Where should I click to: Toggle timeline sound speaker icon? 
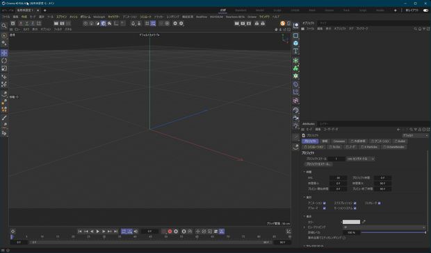pyautogui.click(x=136, y=232)
